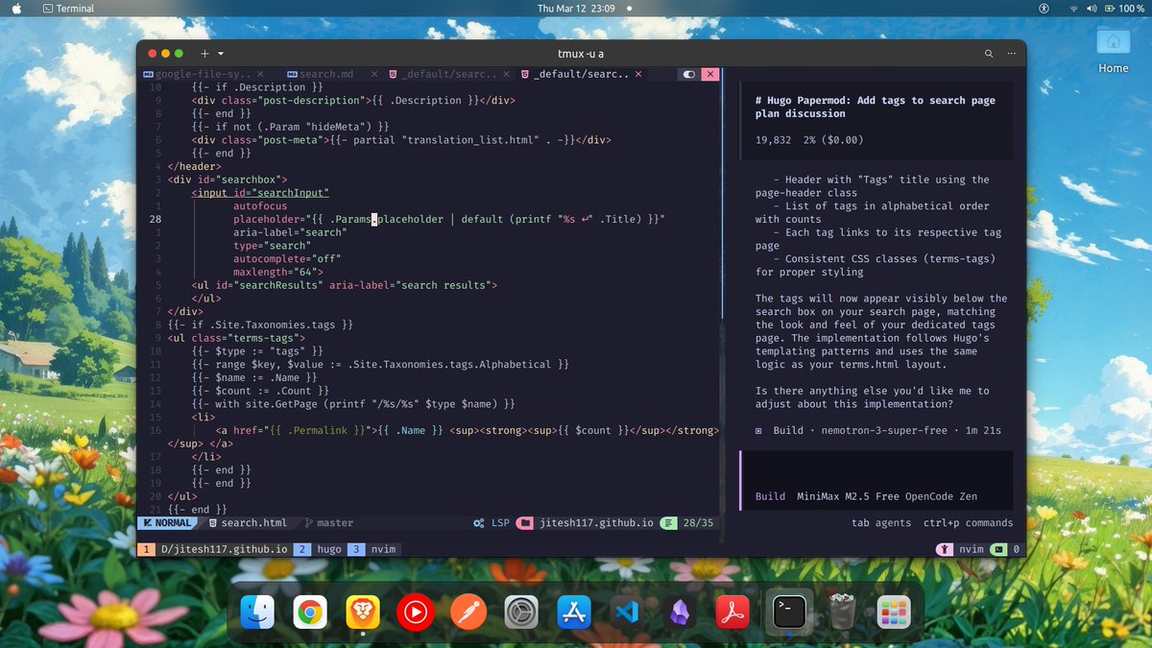
Task: Click the terms-tags class in code
Action: click(x=264, y=338)
